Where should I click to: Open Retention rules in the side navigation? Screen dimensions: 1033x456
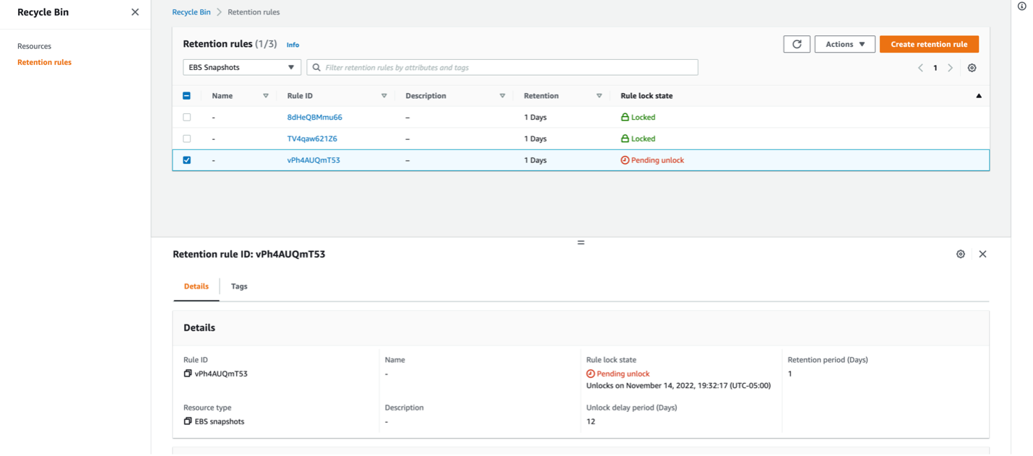[44, 62]
